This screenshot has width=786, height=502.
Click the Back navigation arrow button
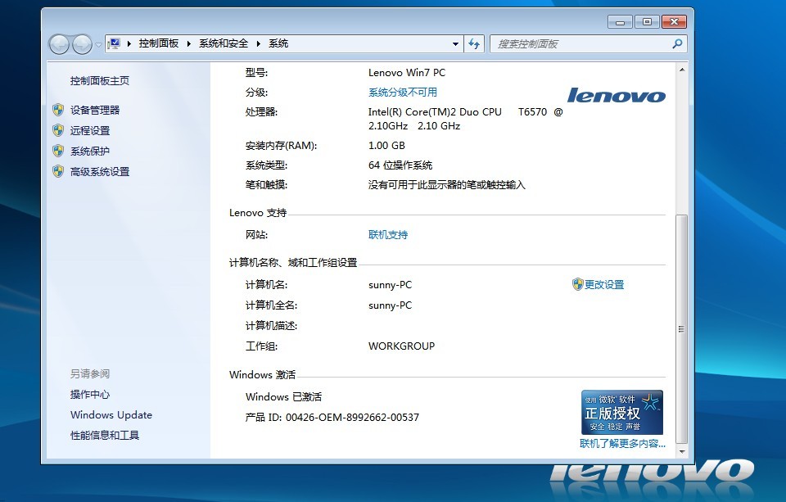pos(59,44)
